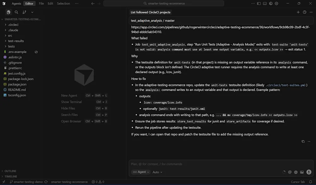Start a new chat with plus icon
Image resolution: width=316 pixels, height=185 pixels.
click(x=298, y=12)
